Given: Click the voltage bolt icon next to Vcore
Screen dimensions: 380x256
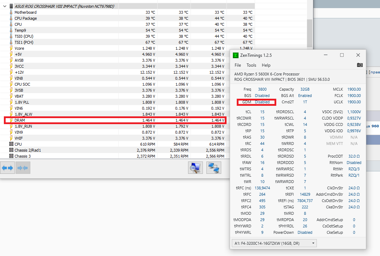Looking at the screenshot, I should pos(11,48).
